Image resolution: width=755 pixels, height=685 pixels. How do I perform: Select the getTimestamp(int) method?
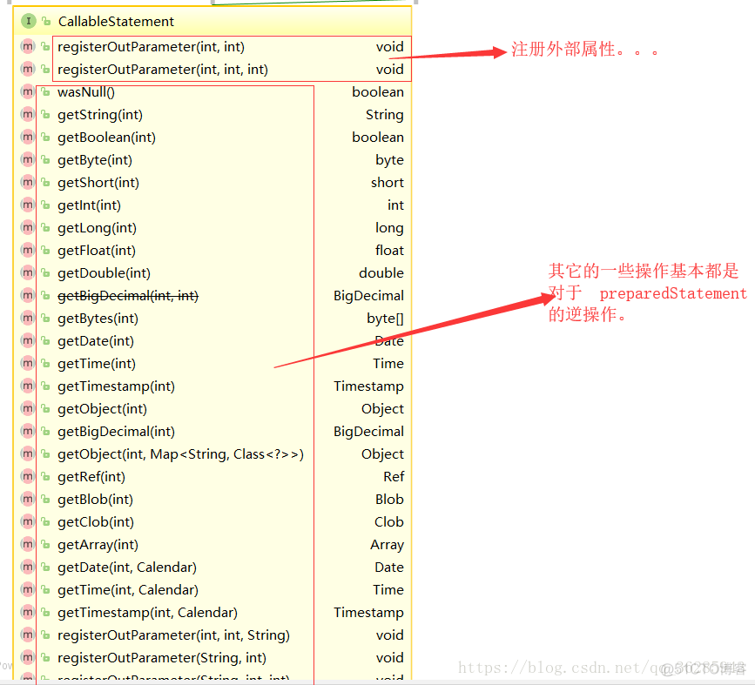116,386
